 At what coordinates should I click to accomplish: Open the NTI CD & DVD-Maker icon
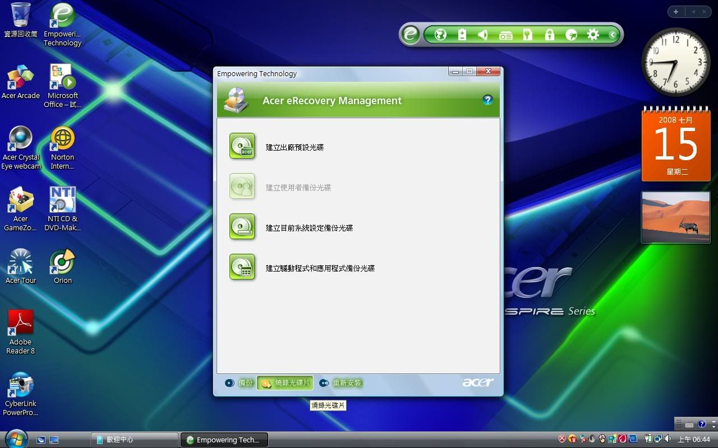[x=62, y=209]
